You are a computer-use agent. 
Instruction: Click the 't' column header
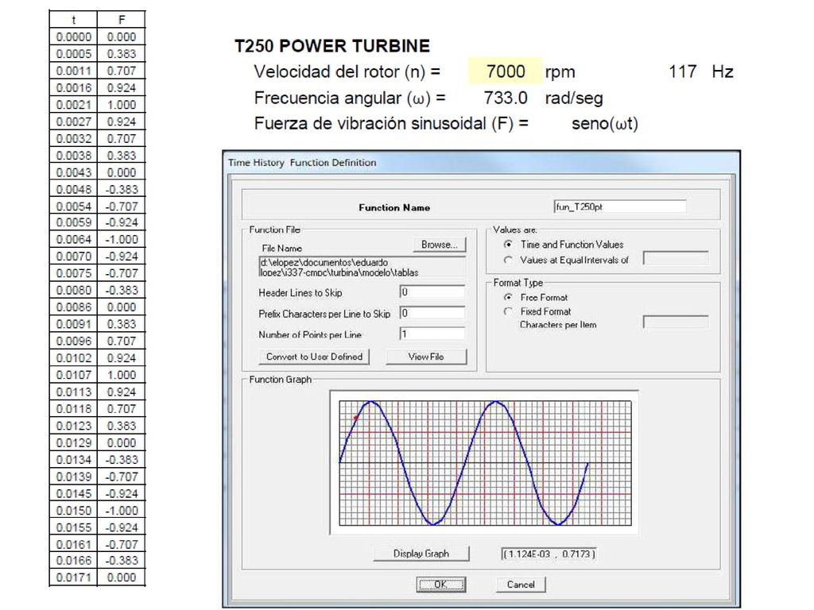(x=73, y=20)
